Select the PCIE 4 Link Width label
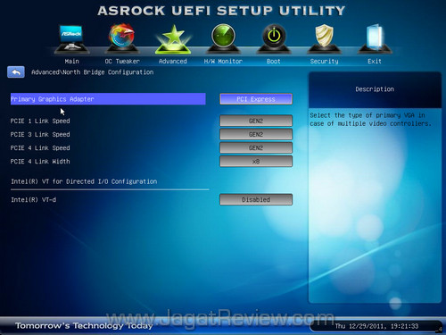This screenshot has height=335, width=446. [x=40, y=162]
